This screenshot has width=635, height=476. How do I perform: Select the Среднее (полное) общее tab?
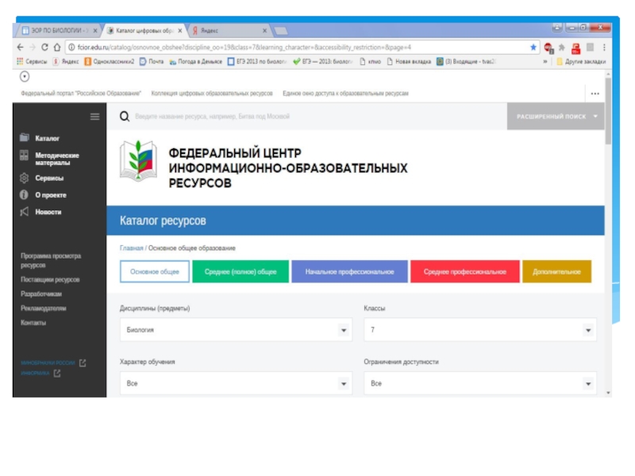click(x=241, y=271)
